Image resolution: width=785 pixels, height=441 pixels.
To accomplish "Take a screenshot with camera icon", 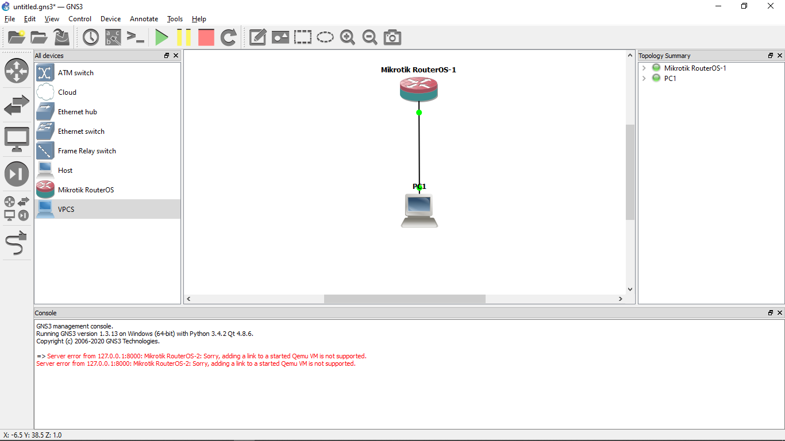I will [x=392, y=37].
